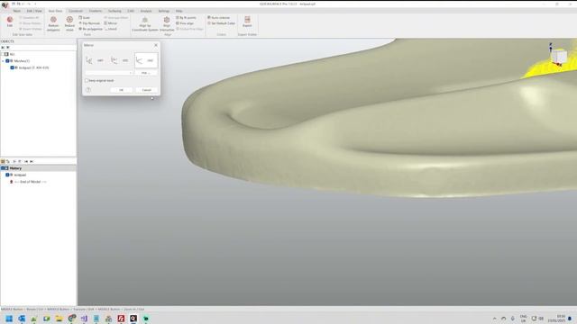Toggle Meshes(1) visibility checkbox
Viewport: 577px width, 324px height.
pyautogui.click(x=7, y=61)
